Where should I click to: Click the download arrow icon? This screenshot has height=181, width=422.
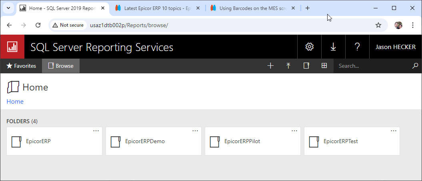tap(333, 47)
